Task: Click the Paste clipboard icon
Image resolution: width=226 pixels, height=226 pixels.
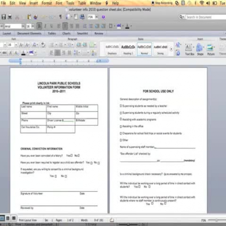Action: (29, 17)
